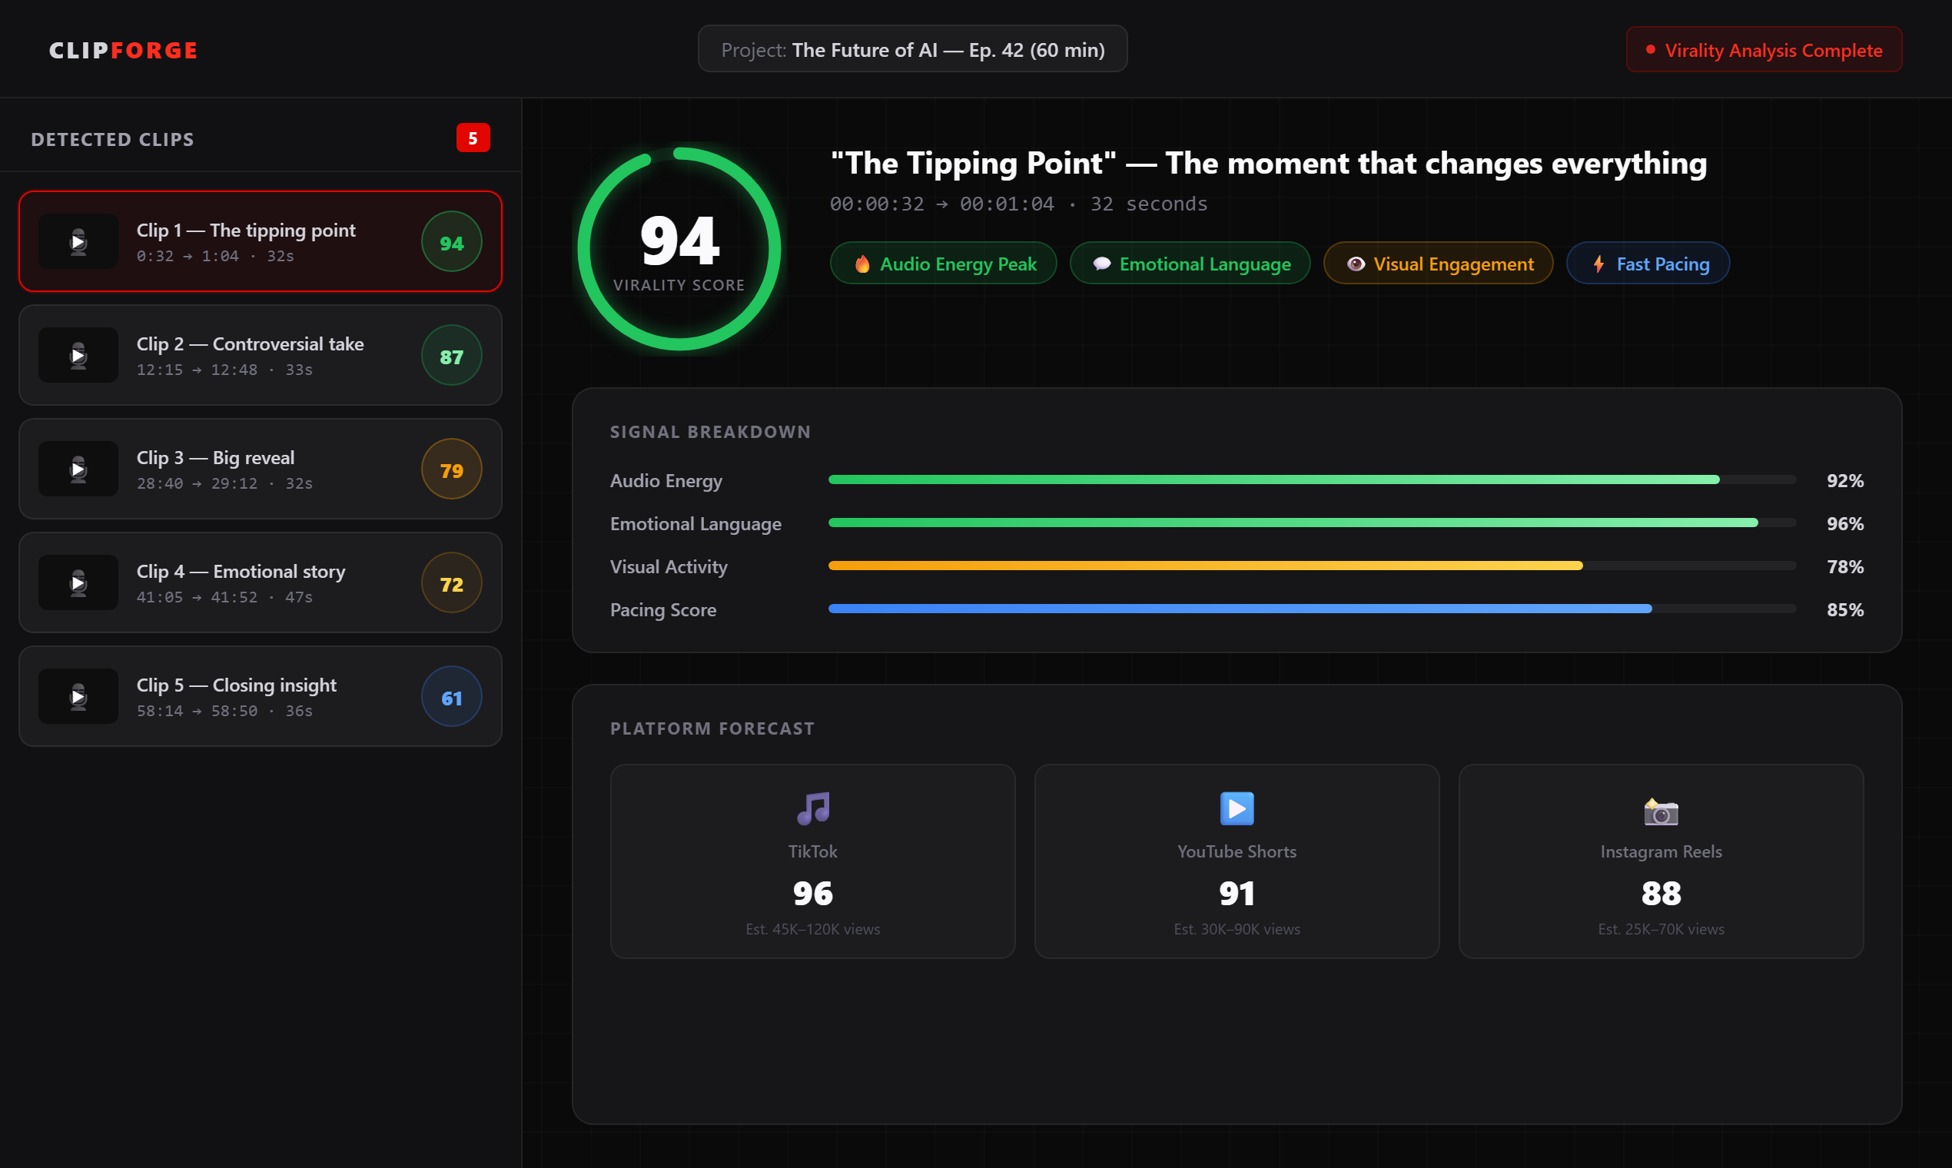Click the eye icon on Visual Engagement tag
The height and width of the screenshot is (1168, 1952).
click(x=1356, y=264)
